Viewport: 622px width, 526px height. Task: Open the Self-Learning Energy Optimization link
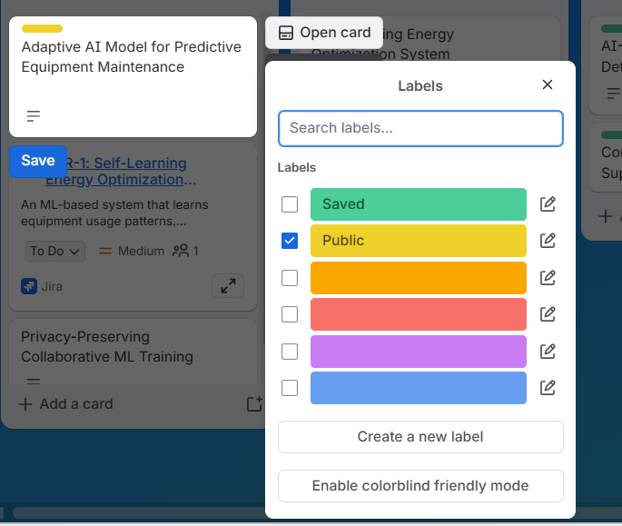tap(121, 171)
